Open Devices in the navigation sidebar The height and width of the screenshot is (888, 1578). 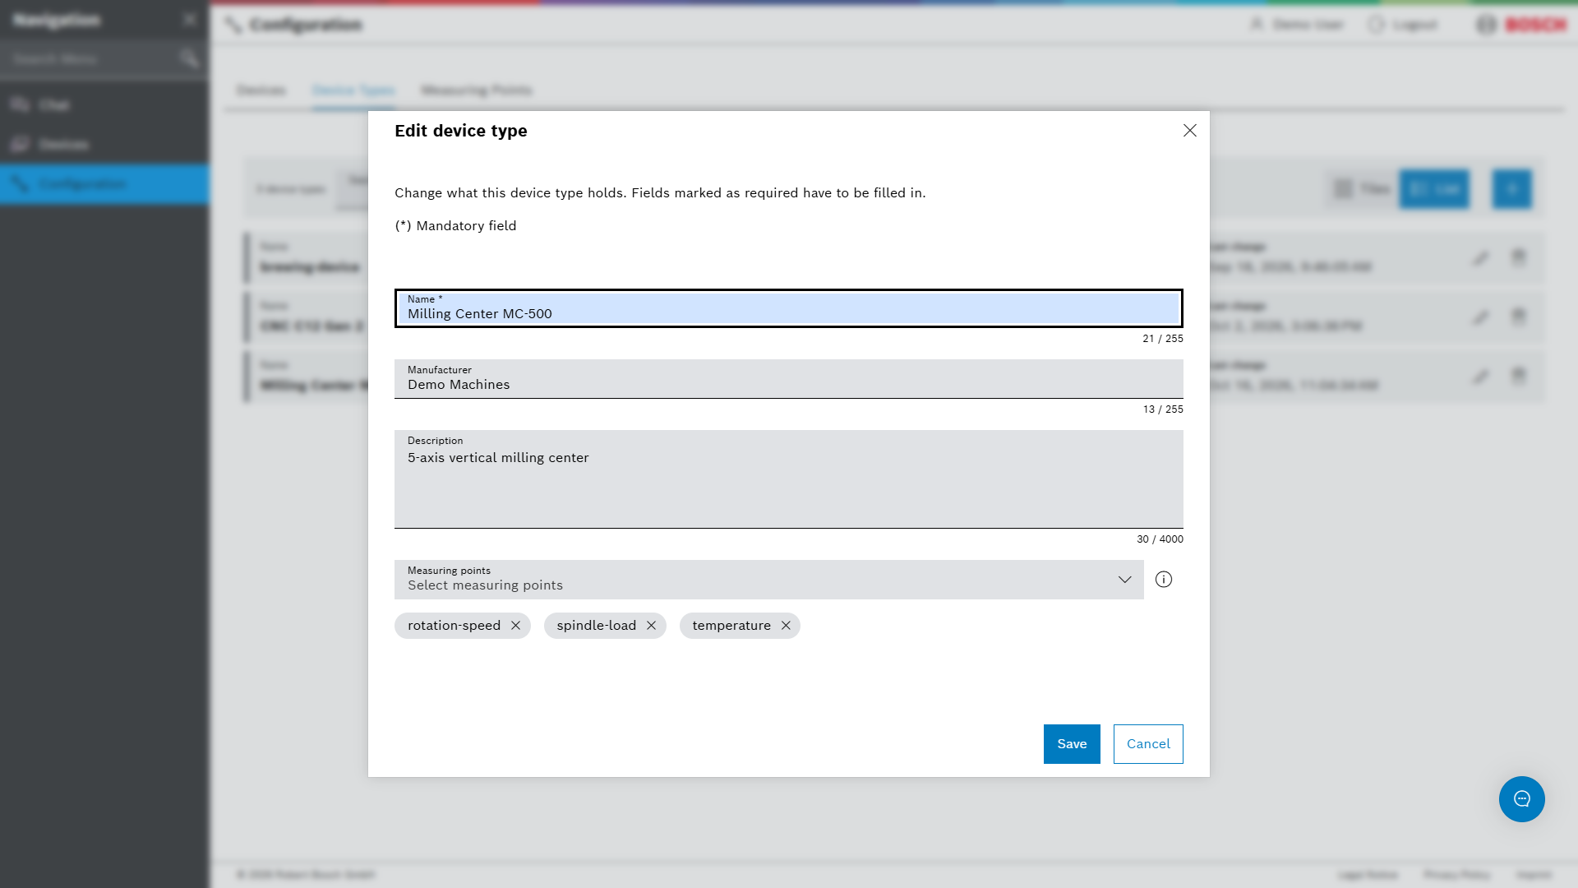104,144
